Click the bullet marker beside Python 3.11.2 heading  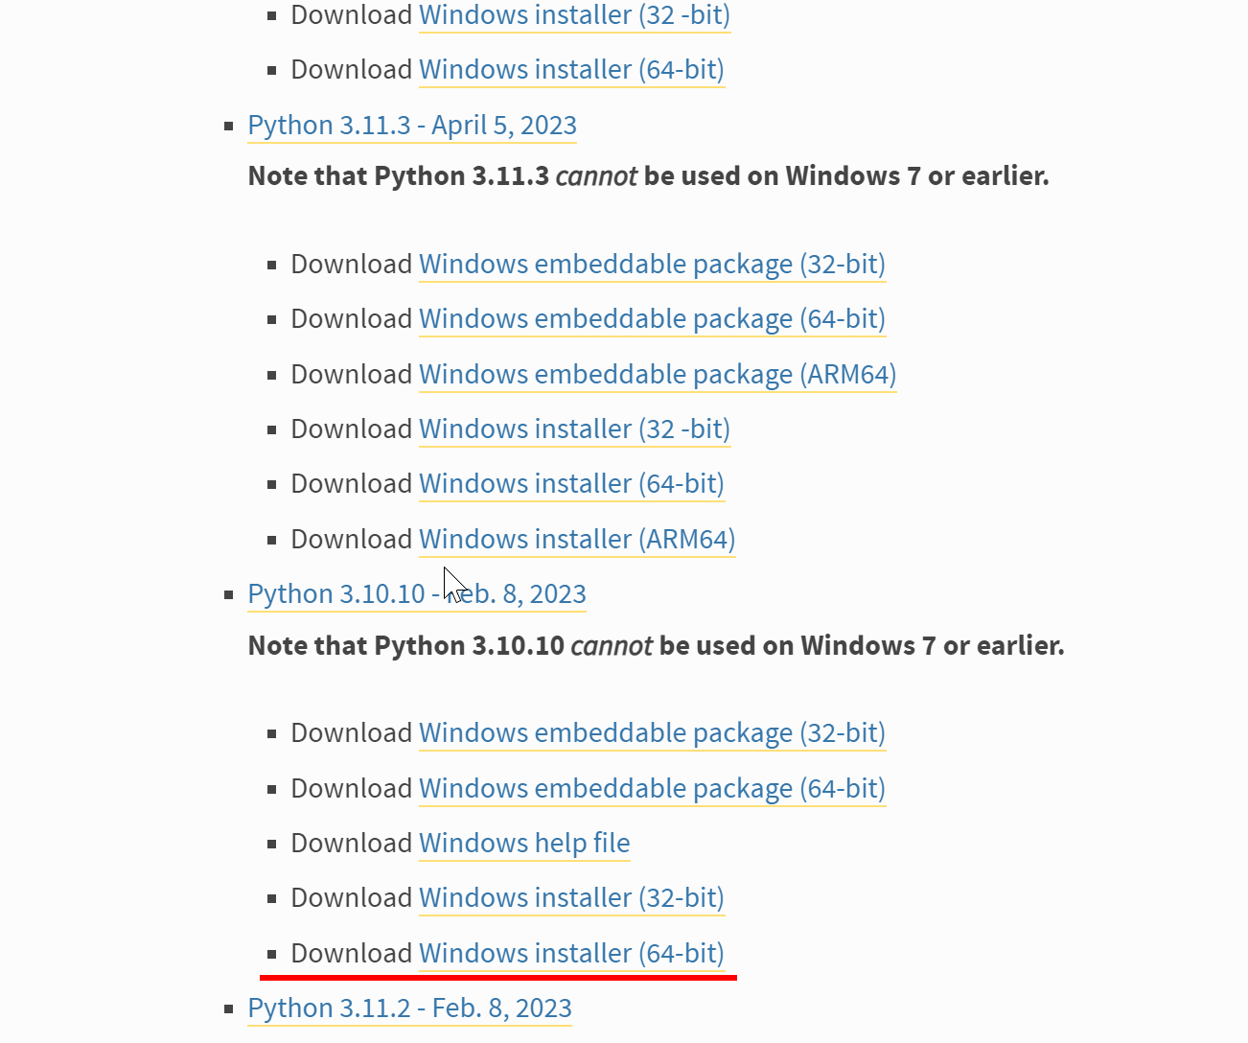click(x=229, y=1009)
